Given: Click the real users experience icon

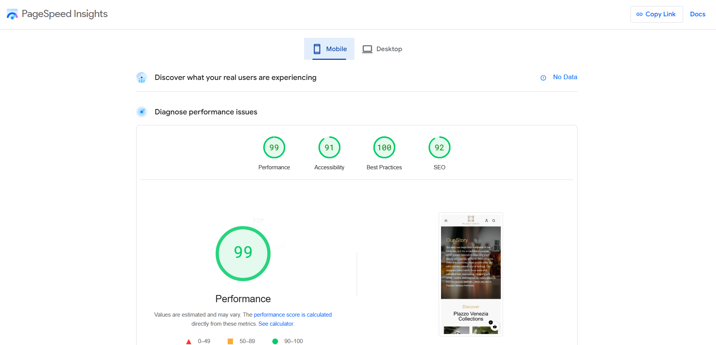Looking at the screenshot, I should pos(141,78).
